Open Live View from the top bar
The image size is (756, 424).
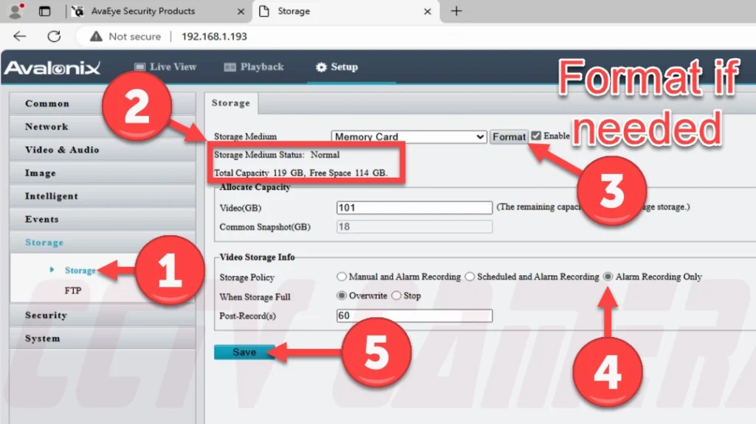[165, 67]
